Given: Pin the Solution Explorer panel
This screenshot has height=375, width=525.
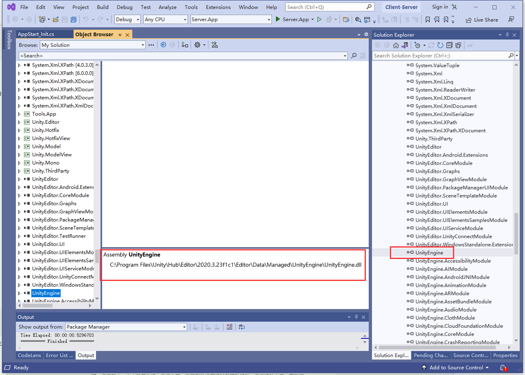Looking at the screenshot, I should 507,35.
